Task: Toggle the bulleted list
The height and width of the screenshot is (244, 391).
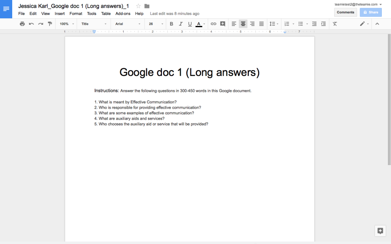Action: tap(301, 24)
